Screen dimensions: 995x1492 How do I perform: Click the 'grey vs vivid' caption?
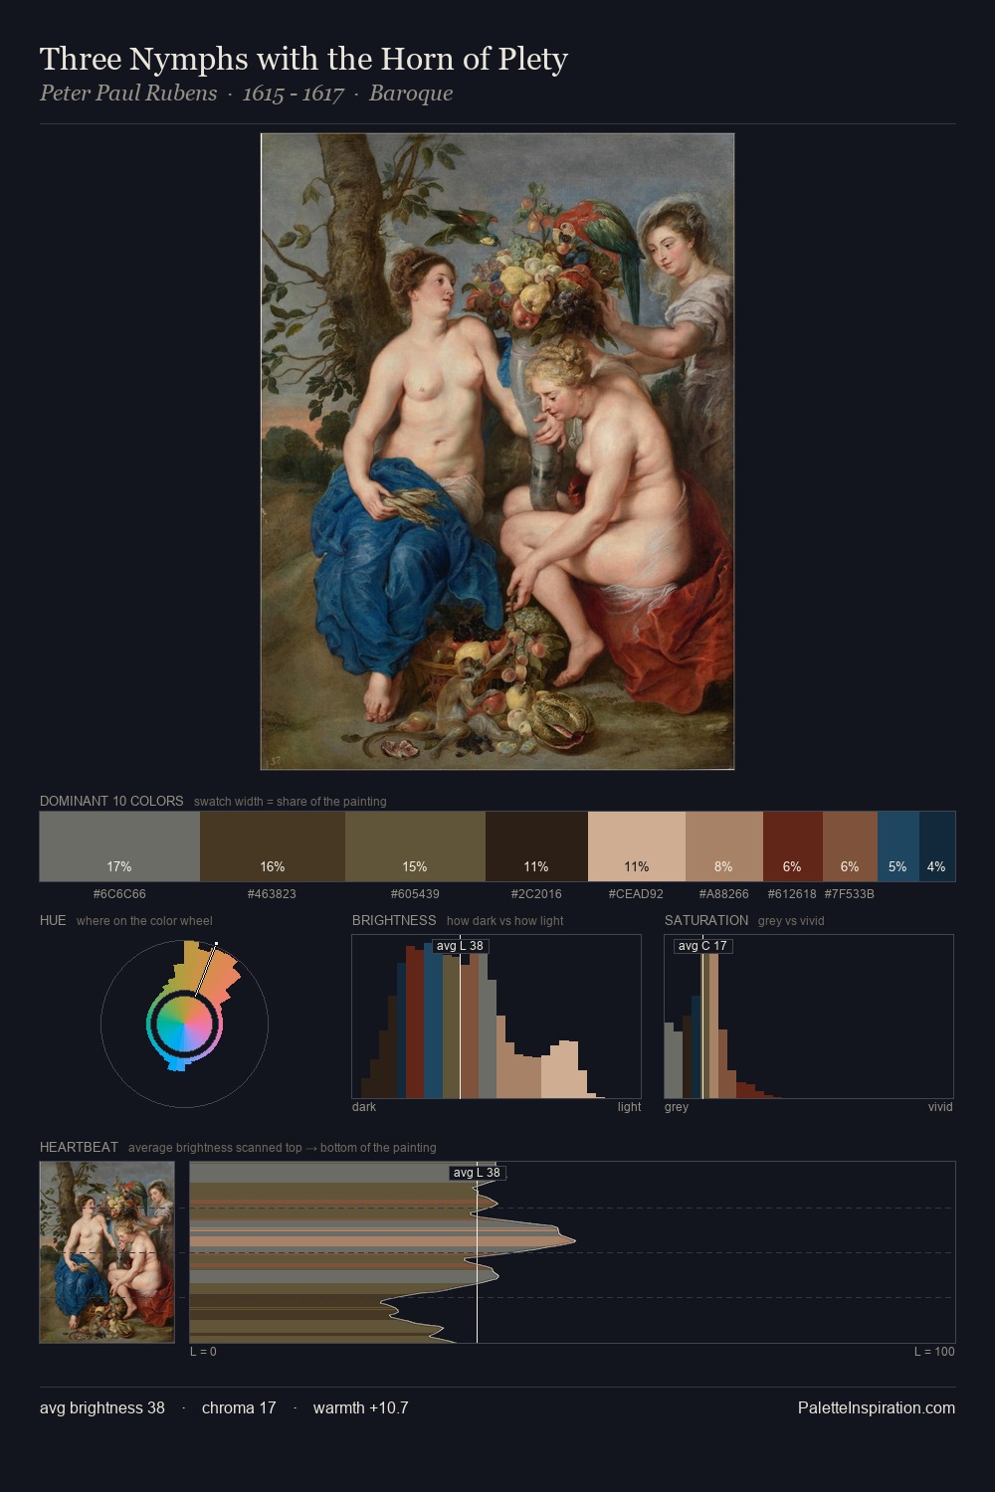[x=791, y=921]
